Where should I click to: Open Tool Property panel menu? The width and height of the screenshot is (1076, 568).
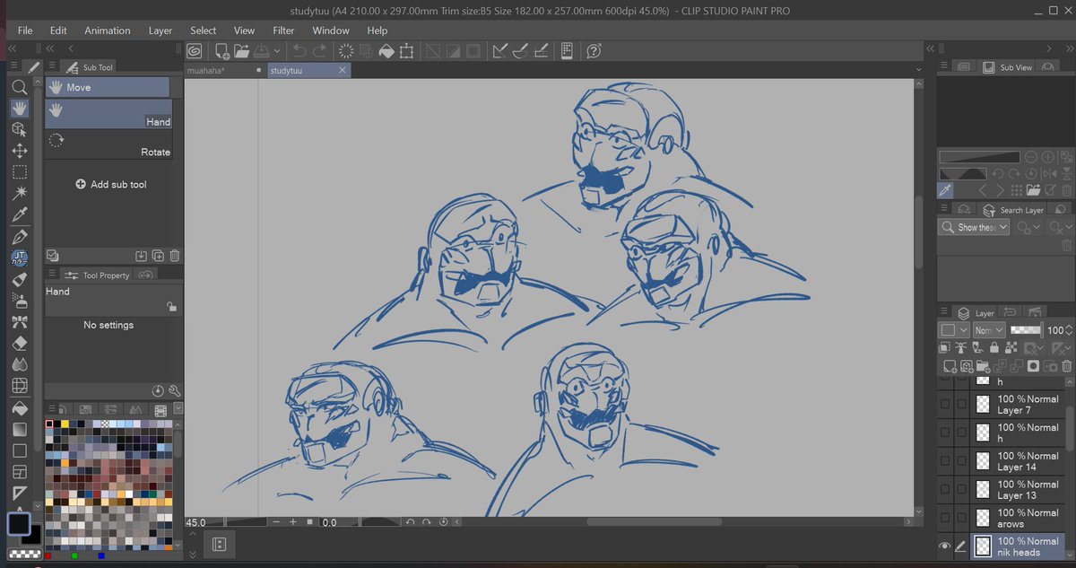[53, 275]
